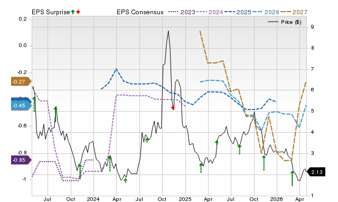
Task: Click the 2025 label on the bottom time axis
Action: (185, 199)
